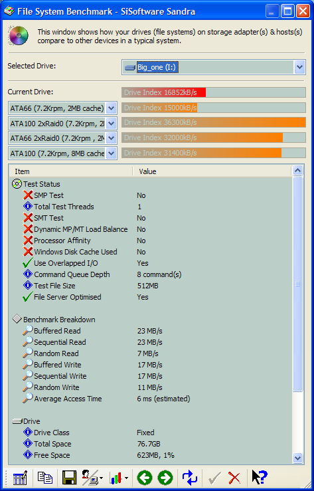Click the save floppy disk icon
The height and width of the screenshot is (491, 314).
click(70, 478)
